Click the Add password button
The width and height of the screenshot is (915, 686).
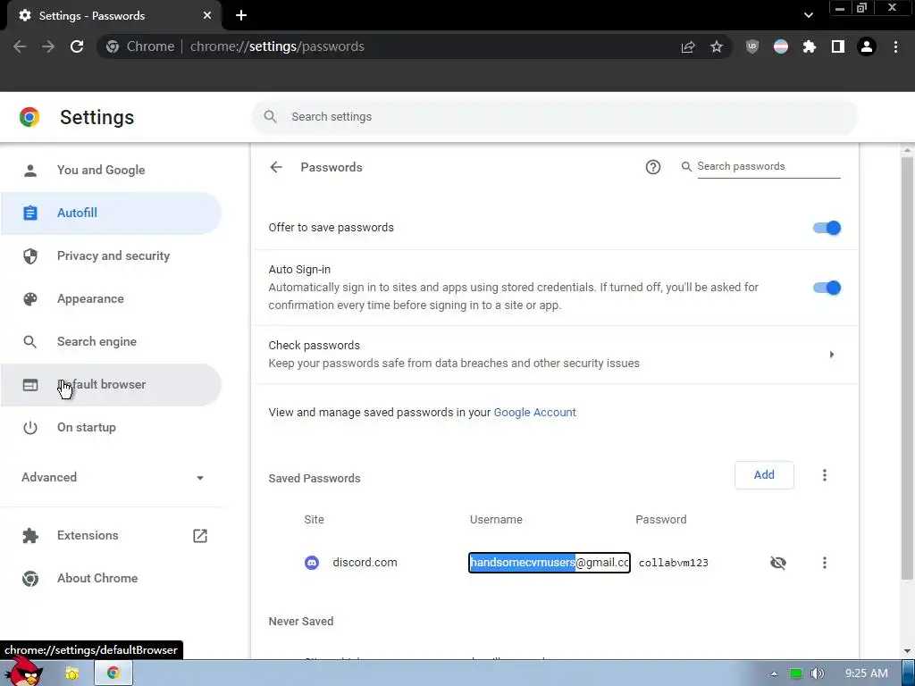click(x=764, y=475)
